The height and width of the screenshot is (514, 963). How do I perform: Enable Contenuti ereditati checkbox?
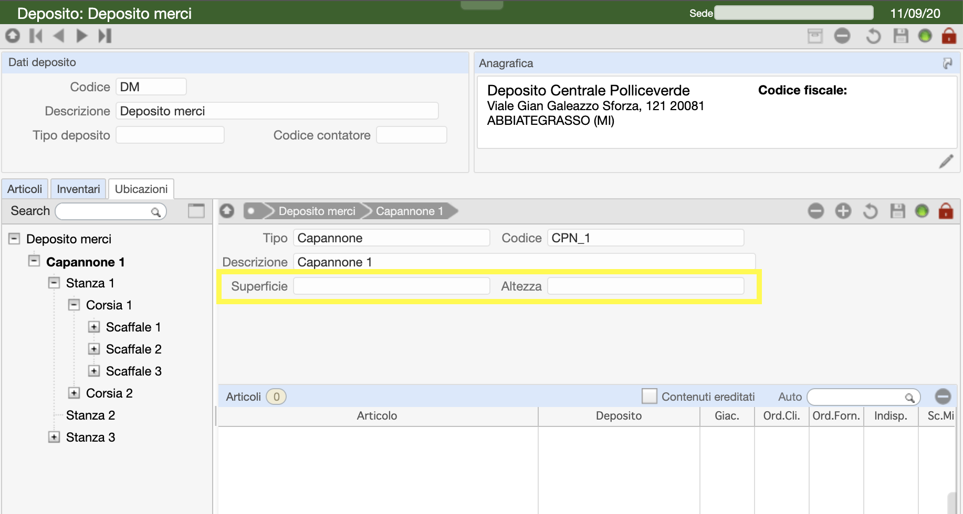pos(650,396)
